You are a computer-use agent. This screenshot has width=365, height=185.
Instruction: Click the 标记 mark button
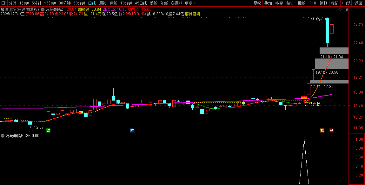pyautogui.click(x=335, y=3)
